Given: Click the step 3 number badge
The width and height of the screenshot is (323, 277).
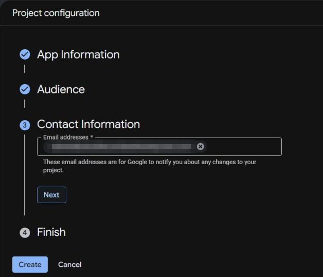Looking at the screenshot, I should click(x=25, y=125).
